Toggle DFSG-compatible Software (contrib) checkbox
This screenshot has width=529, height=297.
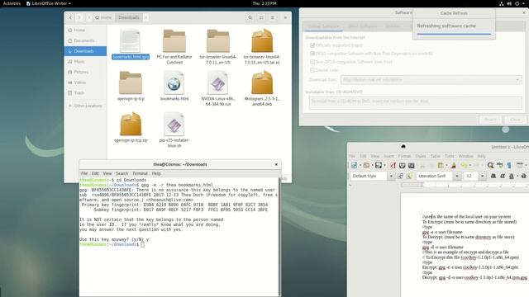312,54
